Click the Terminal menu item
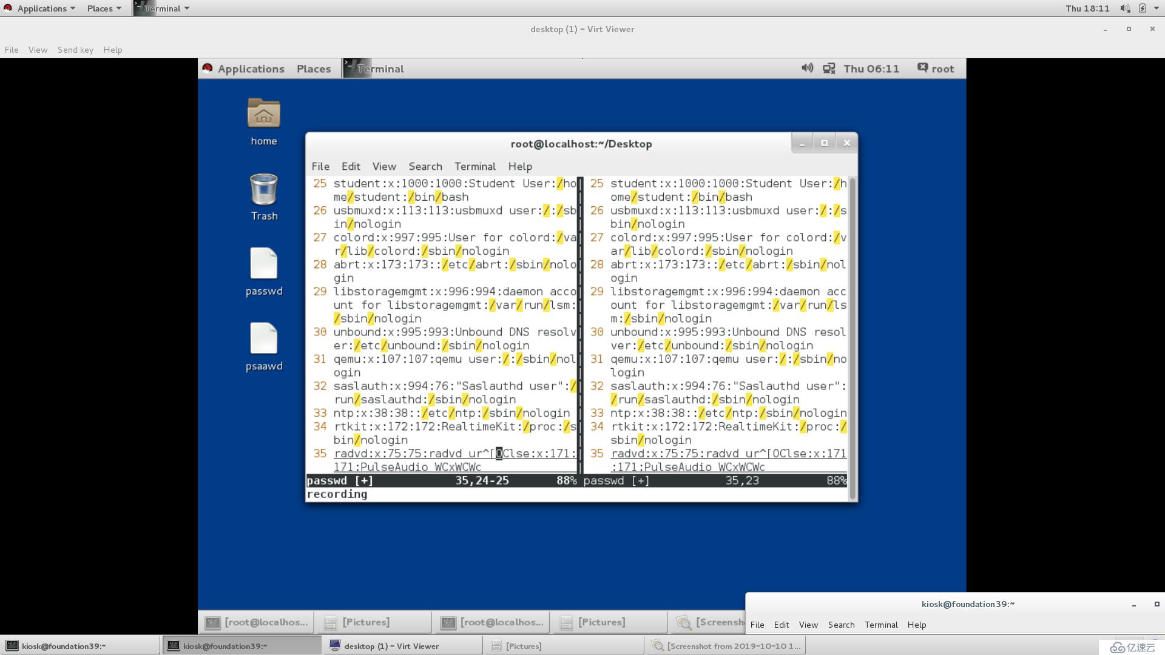This screenshot has width=1165, height=655. 475,166
